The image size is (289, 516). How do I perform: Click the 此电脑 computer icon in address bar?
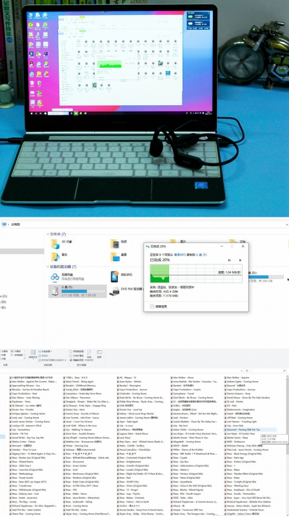[x=4, y=224]
